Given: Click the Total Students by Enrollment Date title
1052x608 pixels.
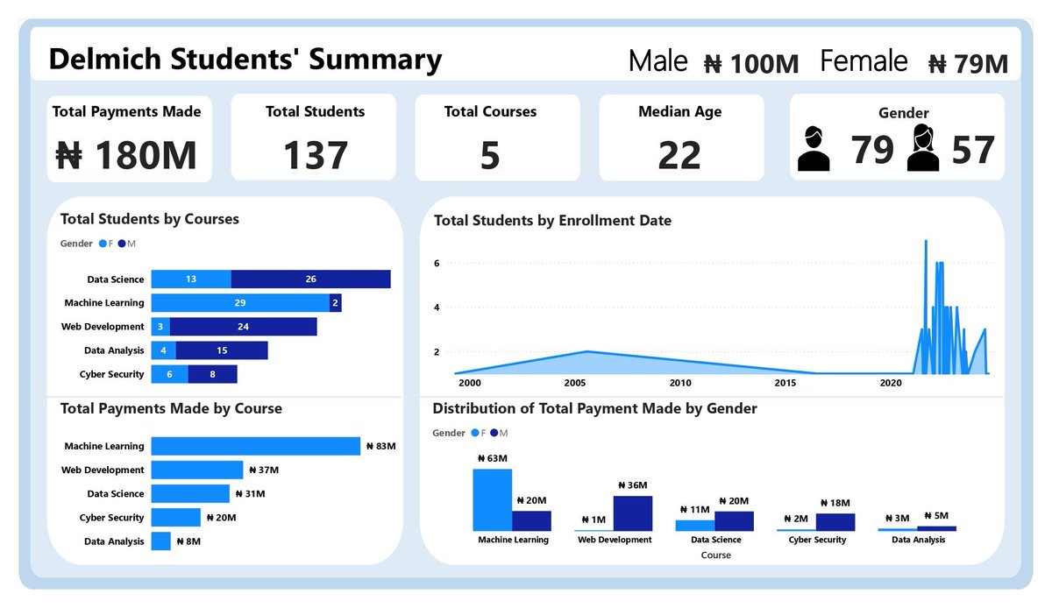Looking at the screenshot, I should pos(552,221).
